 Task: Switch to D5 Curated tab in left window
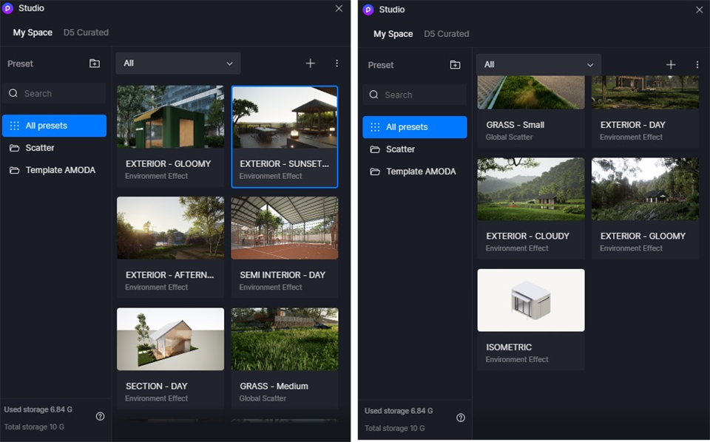[86, 33]
